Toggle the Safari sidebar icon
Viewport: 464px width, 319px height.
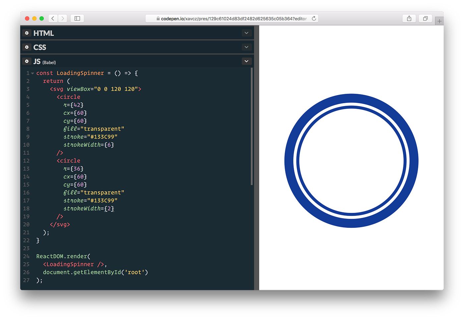(77, 18)
